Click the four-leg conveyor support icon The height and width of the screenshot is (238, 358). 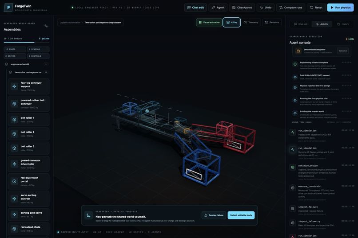tap(14, 86)
